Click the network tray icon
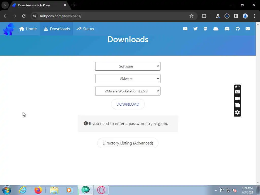 (228, 190)
